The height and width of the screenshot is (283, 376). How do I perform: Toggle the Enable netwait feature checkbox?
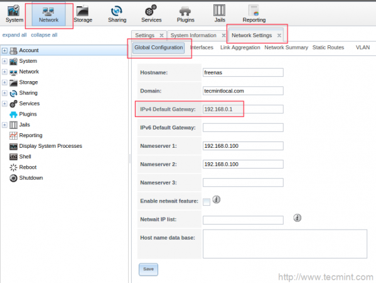pos(207,202)
